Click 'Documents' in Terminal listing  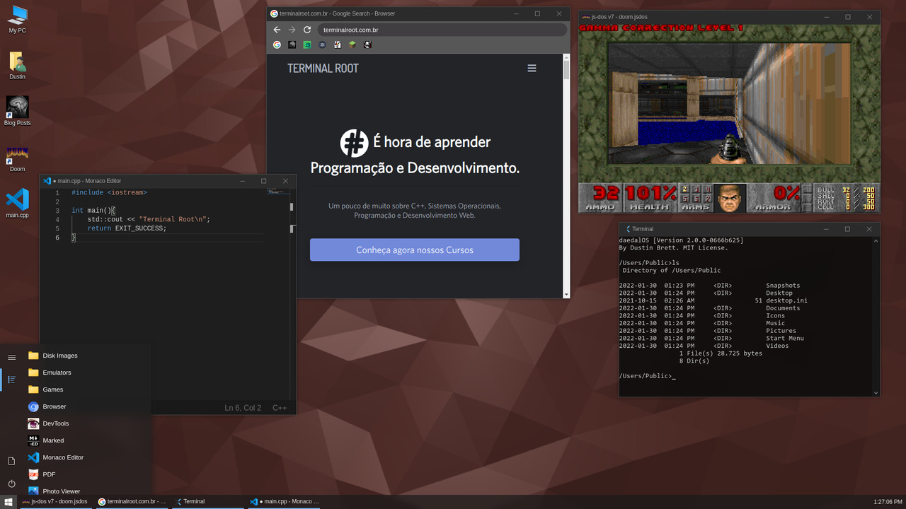(x=783, y=308)
